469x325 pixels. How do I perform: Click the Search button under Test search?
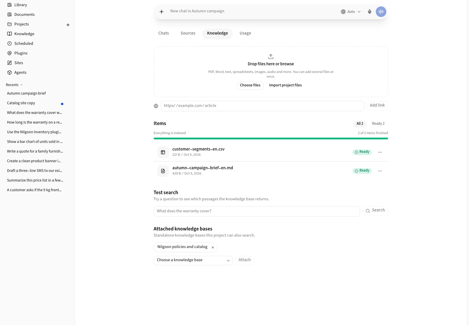(375, 211)
